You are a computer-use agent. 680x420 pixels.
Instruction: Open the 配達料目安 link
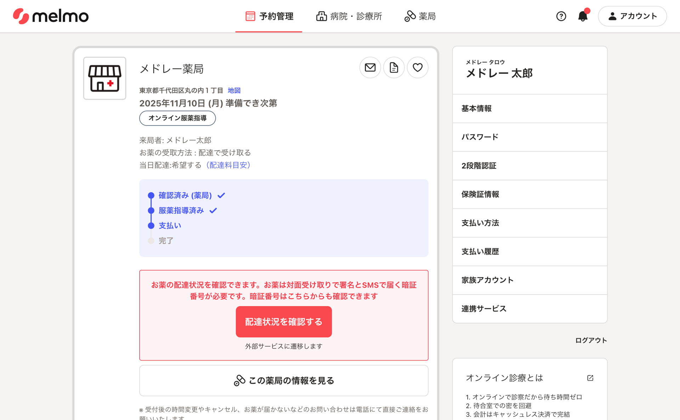[228, 165]
